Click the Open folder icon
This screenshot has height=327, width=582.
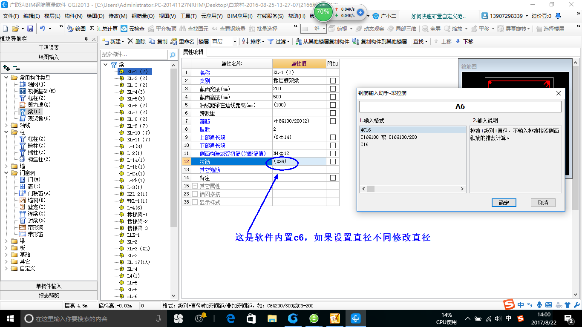[x=15, y=29]
